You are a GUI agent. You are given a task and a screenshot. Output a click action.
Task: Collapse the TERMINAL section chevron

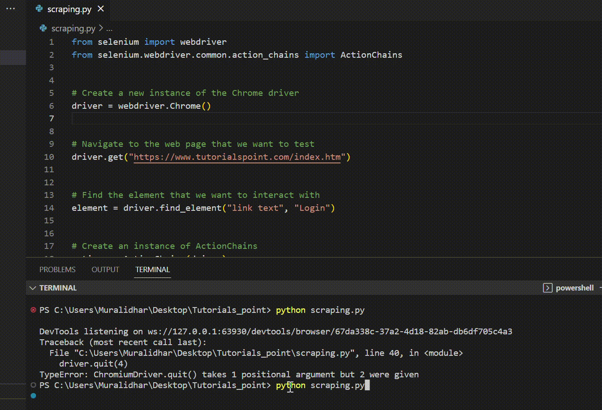pyautogui.click(x=33, y=288)
